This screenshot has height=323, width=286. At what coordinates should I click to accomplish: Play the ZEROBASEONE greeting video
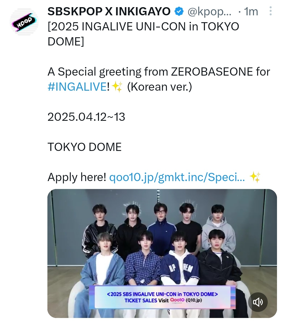point(162,253)
